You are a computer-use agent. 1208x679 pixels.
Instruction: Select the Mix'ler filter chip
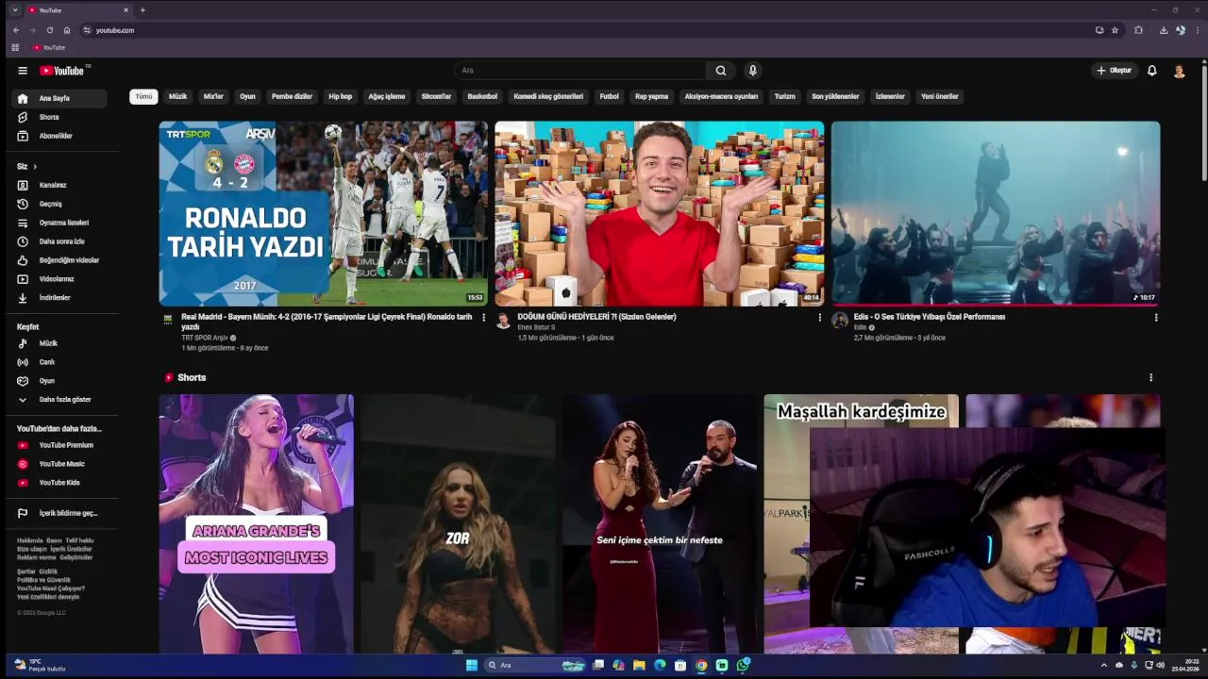click(213, 96)
